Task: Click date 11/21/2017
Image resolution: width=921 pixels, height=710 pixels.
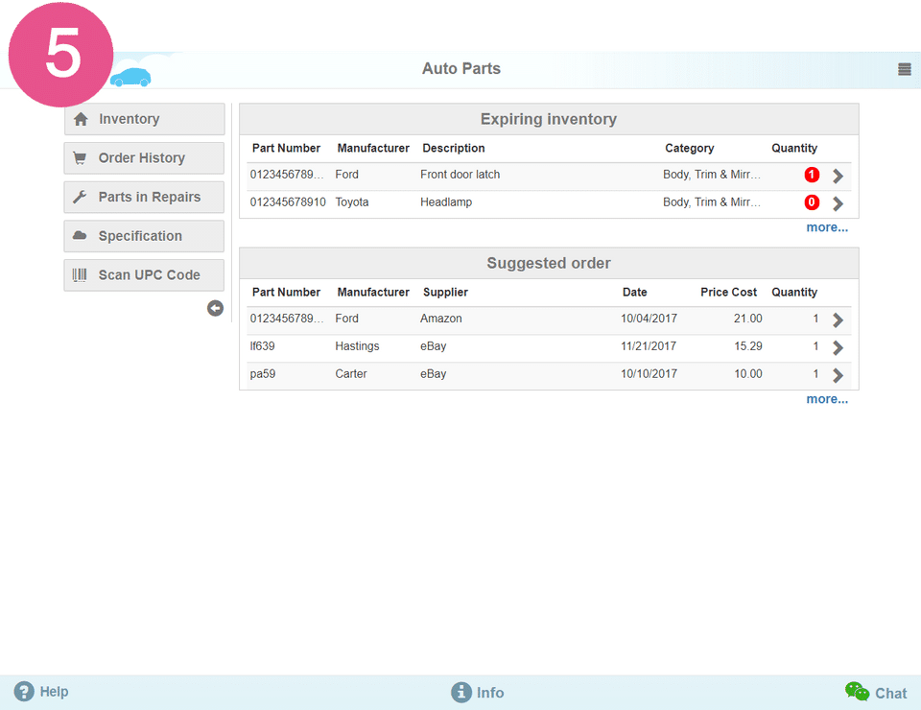Action: point(649,346)
